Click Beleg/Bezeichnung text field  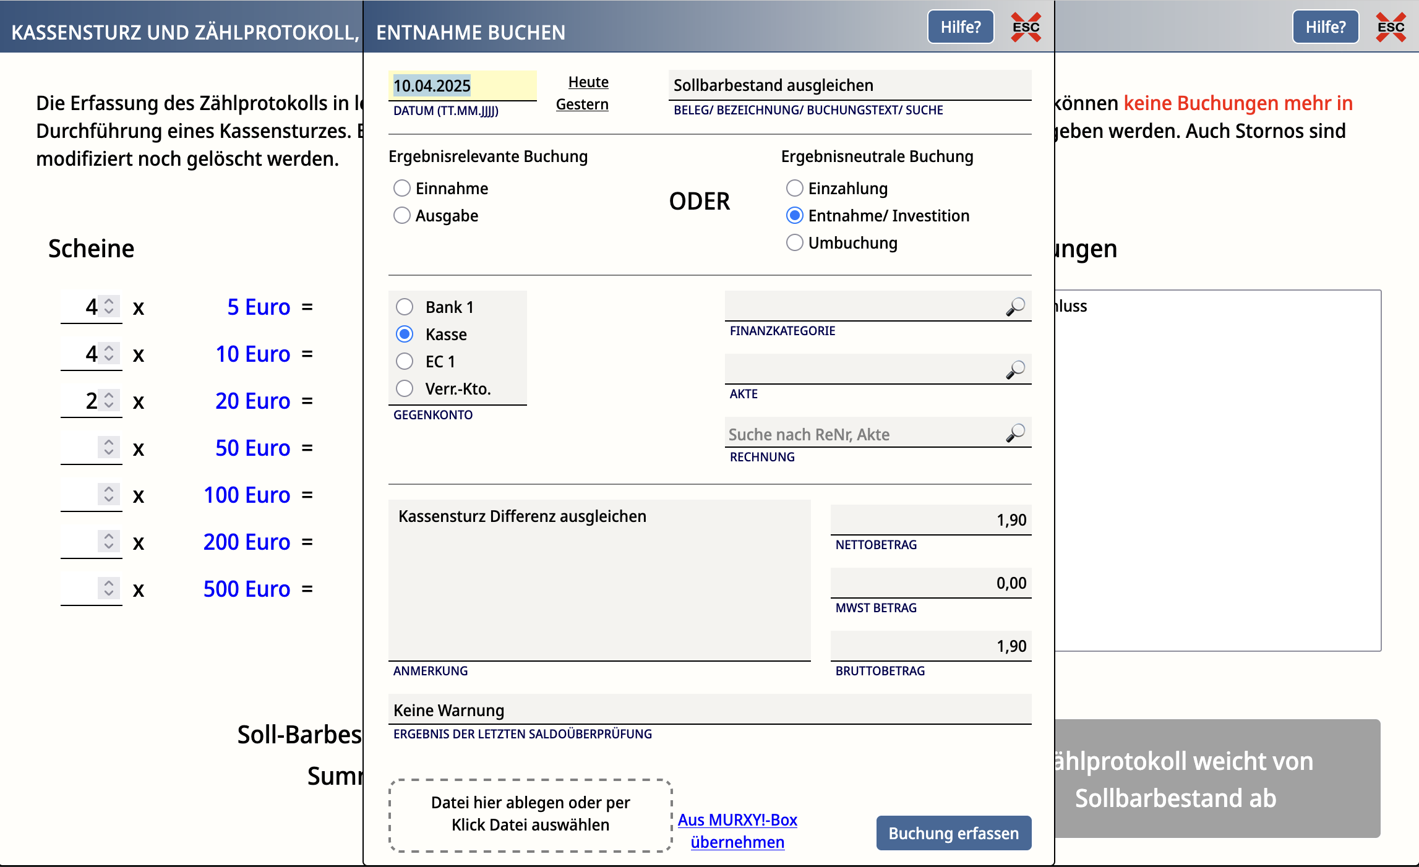[x=850, y=85]
